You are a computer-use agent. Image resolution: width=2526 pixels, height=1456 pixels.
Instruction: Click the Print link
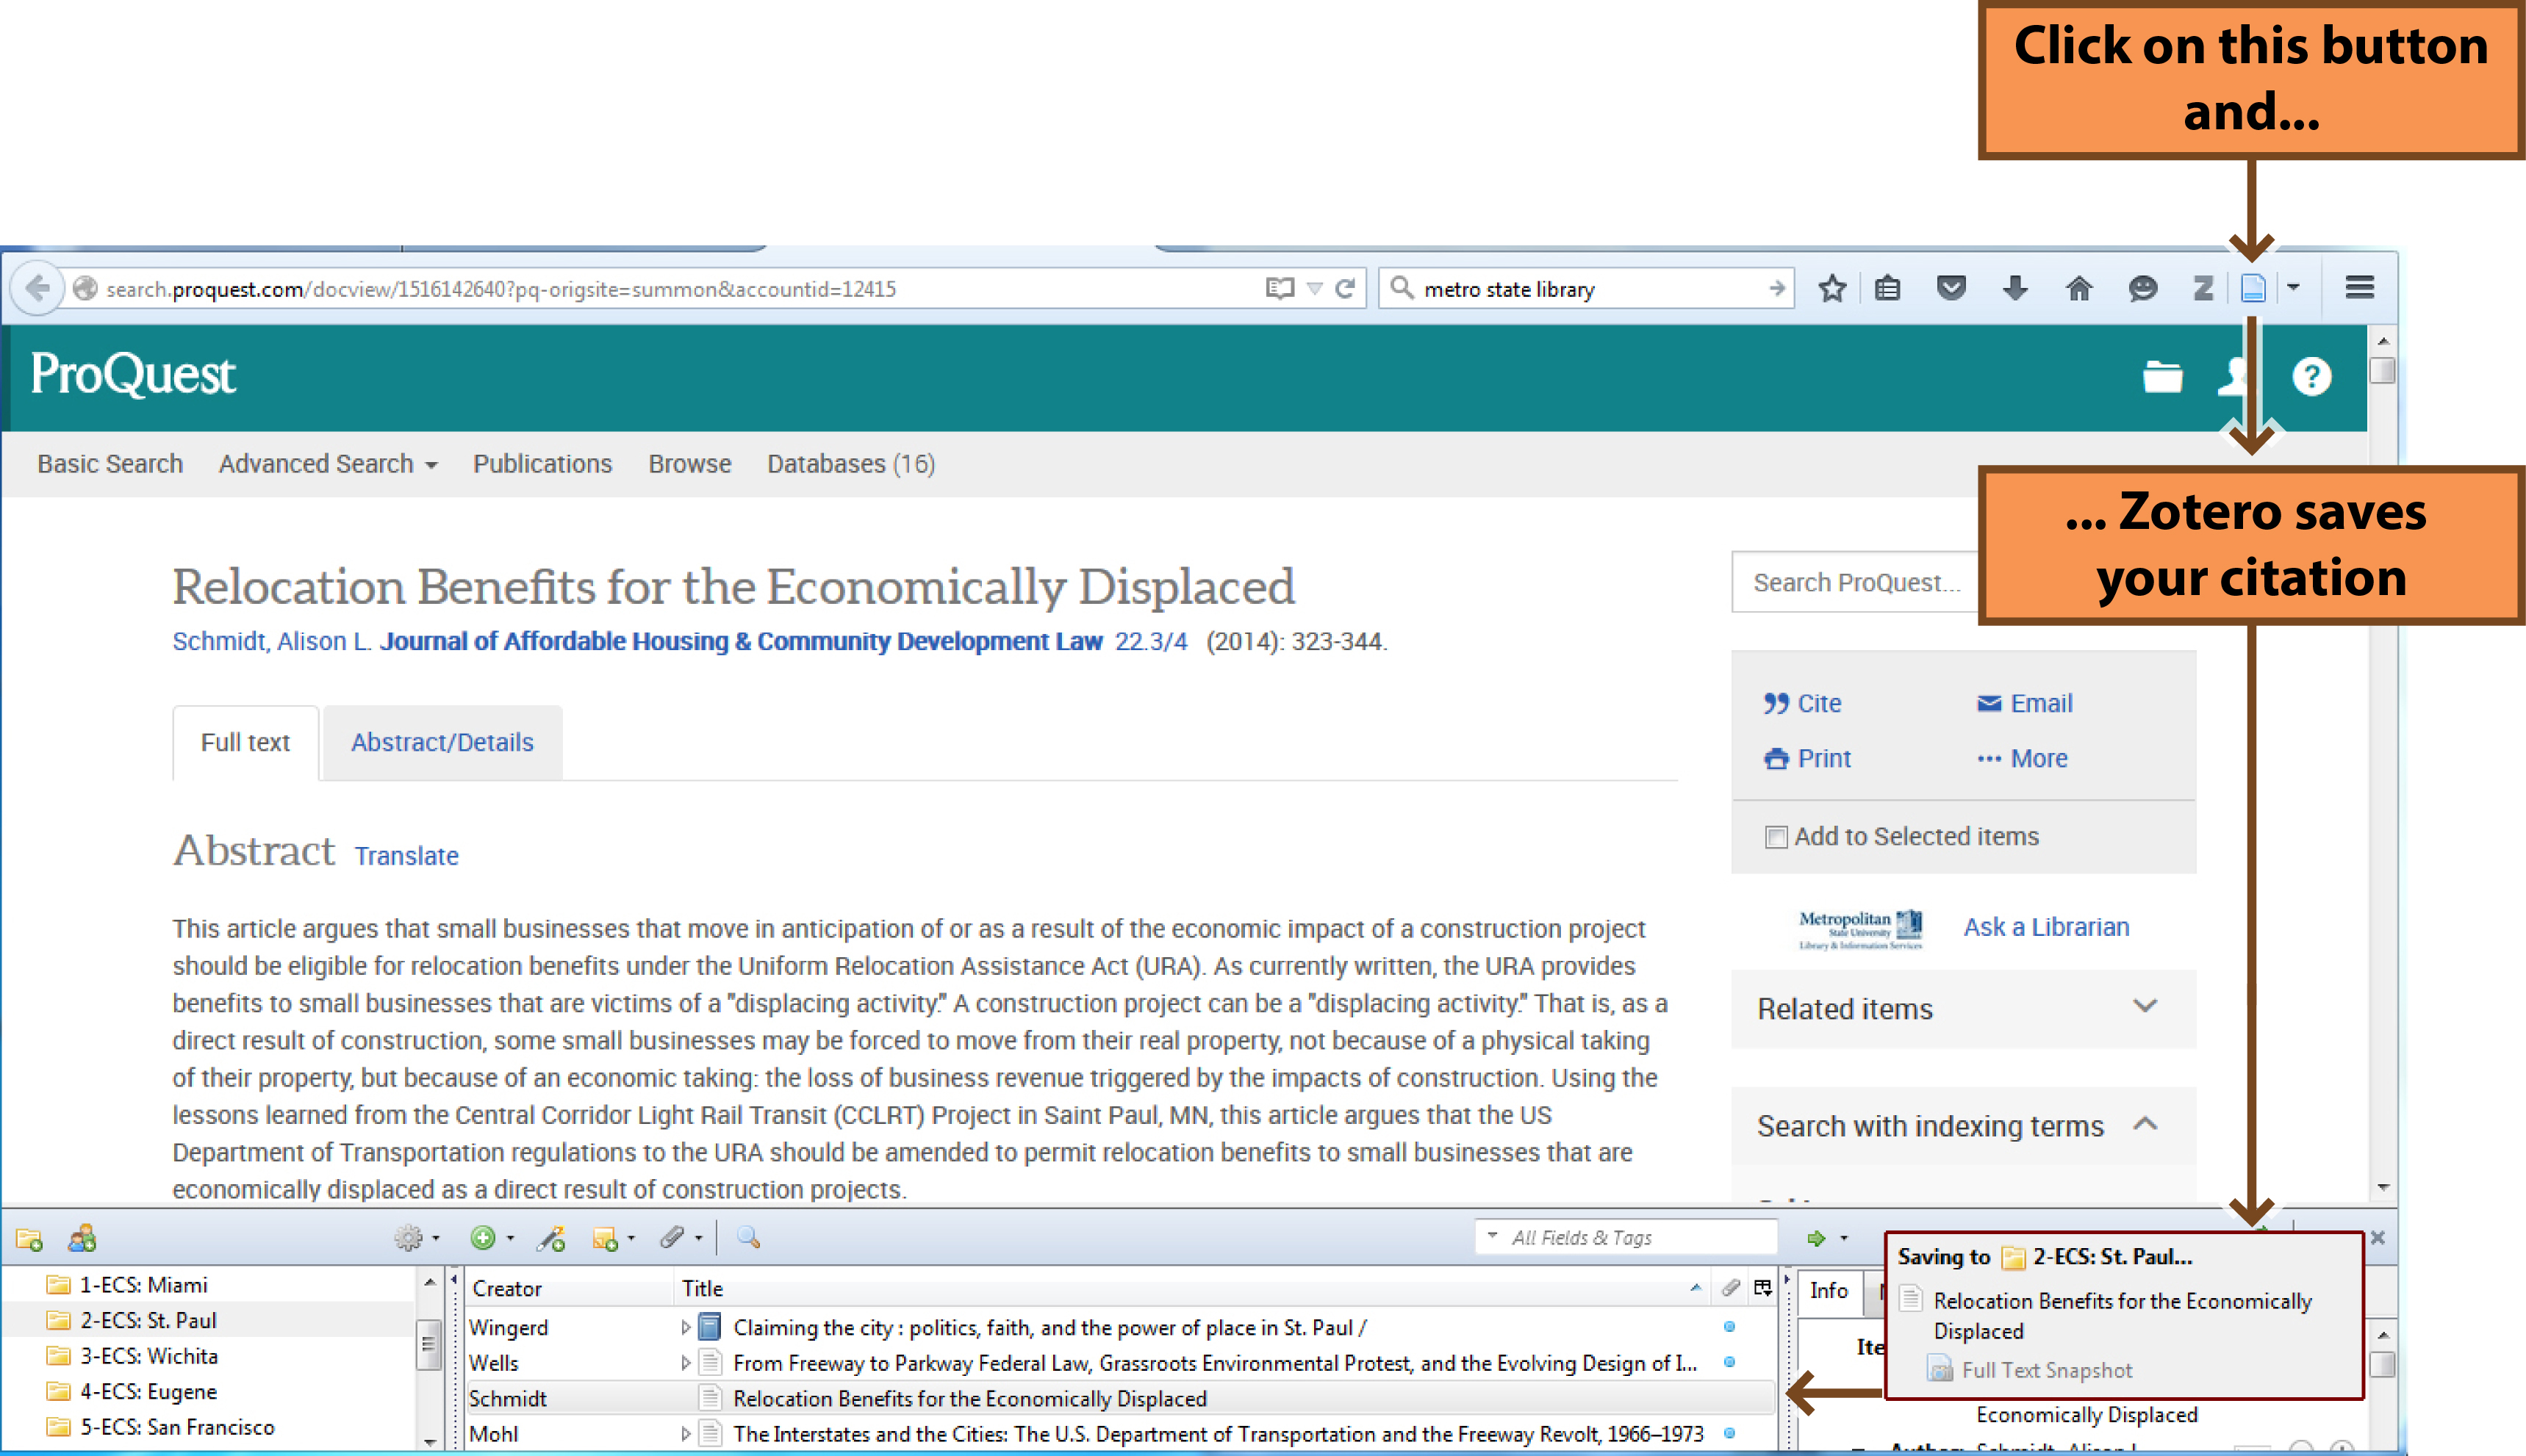1808,759
